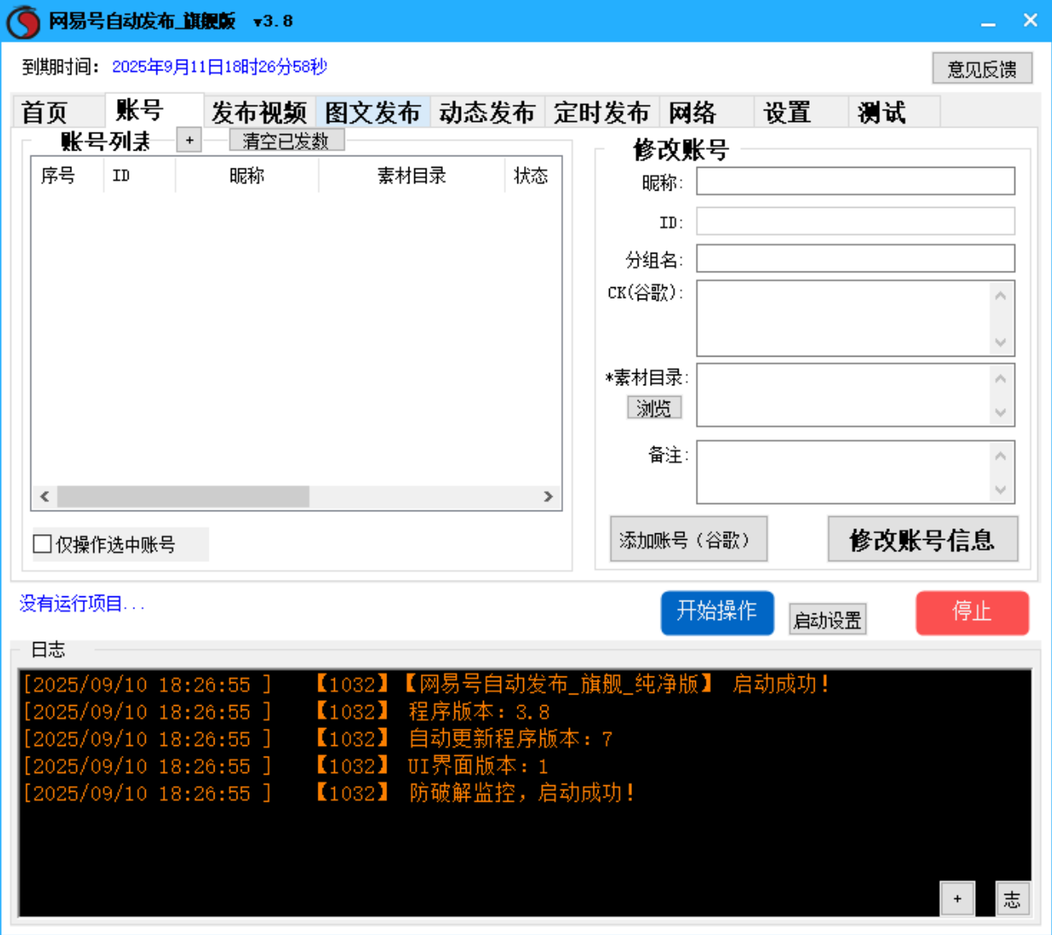Click the app logo in the title bar

coord(22,20)
